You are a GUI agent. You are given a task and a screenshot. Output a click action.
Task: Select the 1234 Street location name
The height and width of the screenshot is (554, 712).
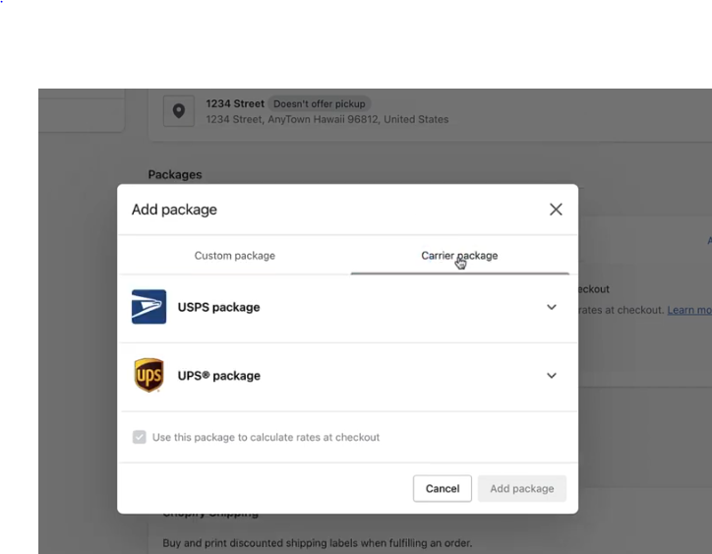click(x=235, y=103)
